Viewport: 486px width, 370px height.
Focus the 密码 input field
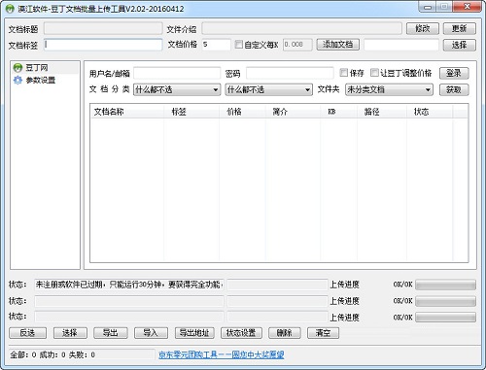(x=290, y=73)
